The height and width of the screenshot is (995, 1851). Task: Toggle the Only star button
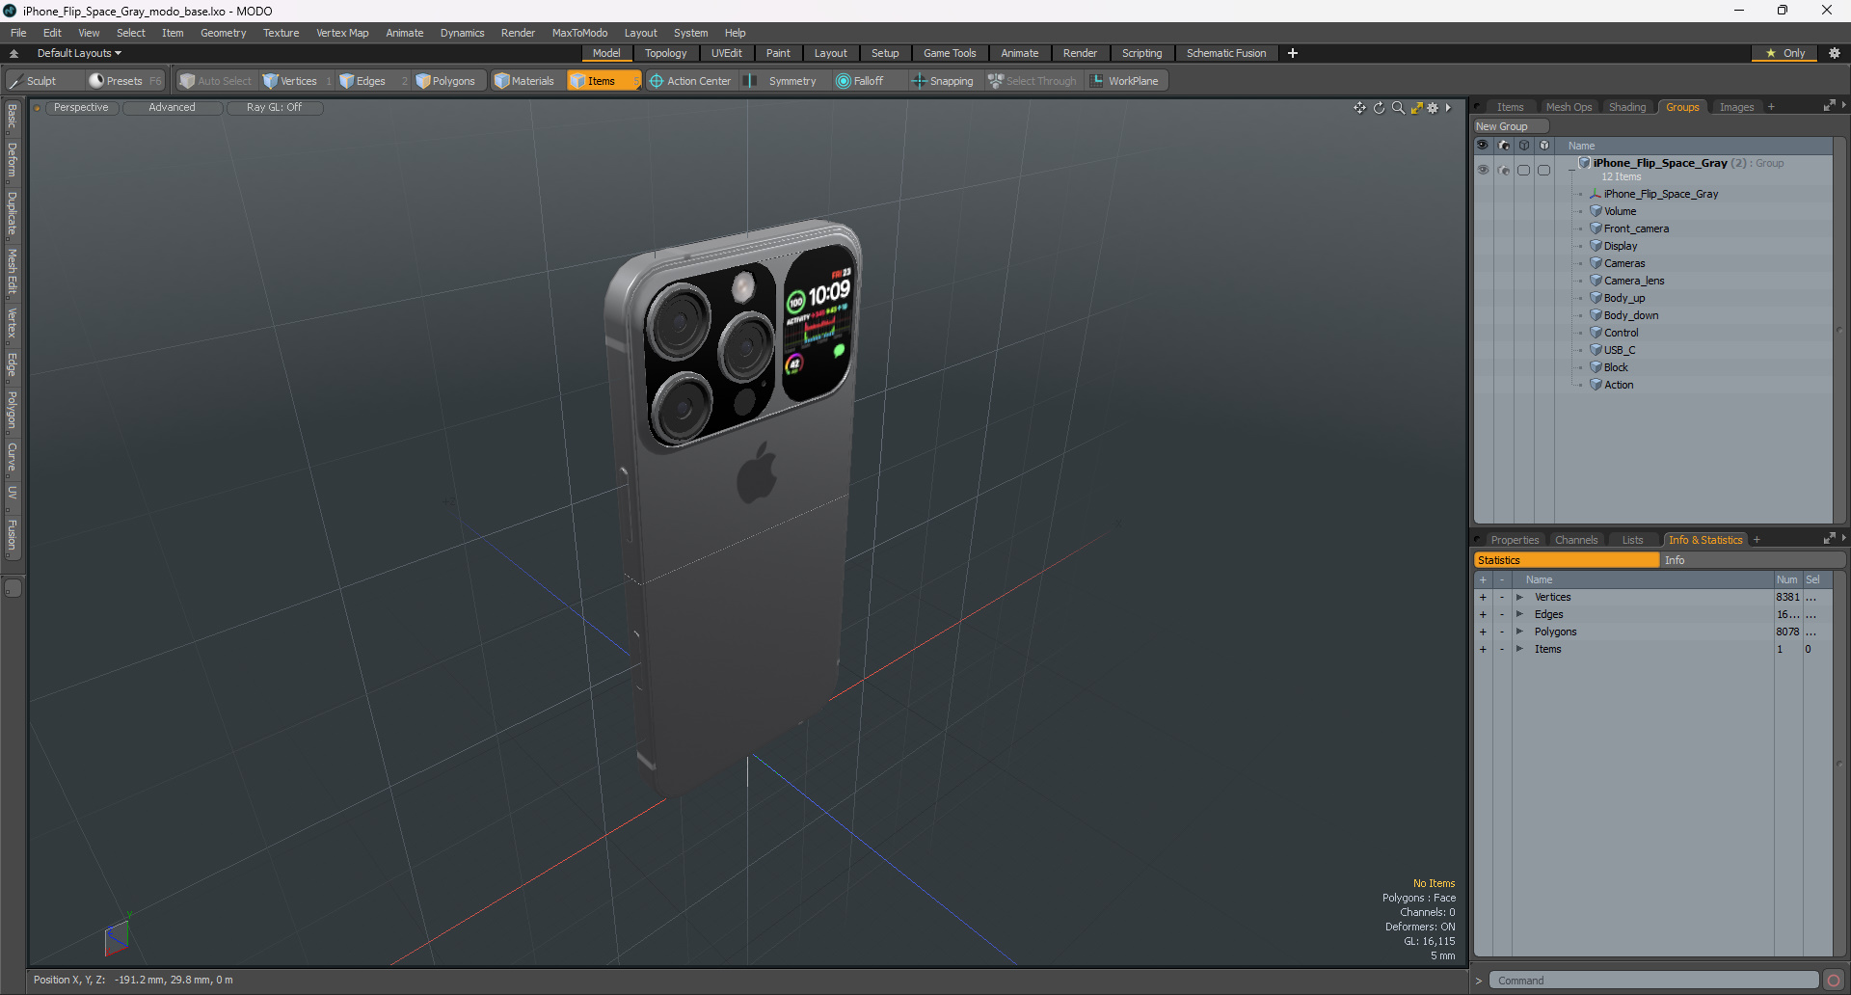click(x=1784, y=53)
